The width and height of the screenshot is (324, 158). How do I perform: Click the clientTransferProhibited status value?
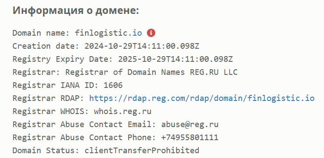tap(142, 151)
